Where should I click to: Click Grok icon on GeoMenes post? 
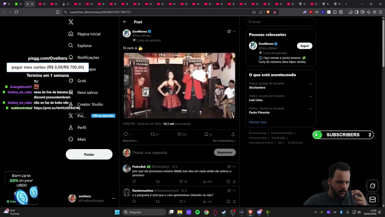pyautogui.click(x=229, y=31)
